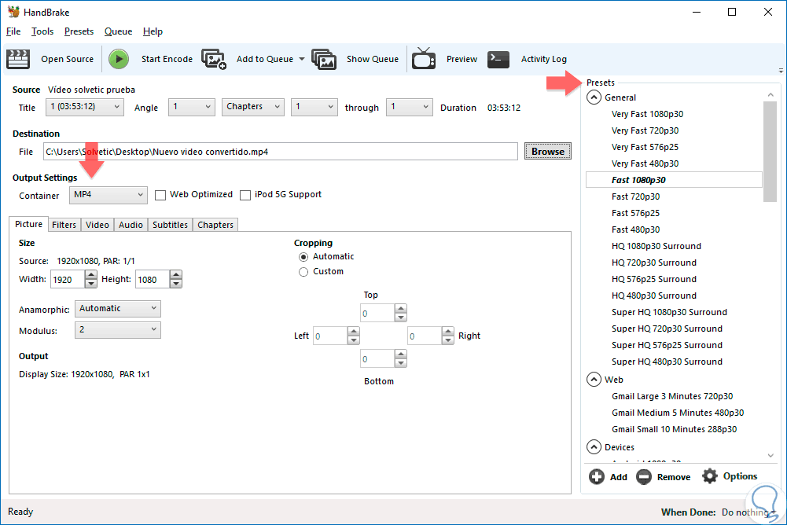The width and height of the screenshot is (787, 525).
Task: Select Gmail Small 10 Minutes 288p30 preset
Action: click(674, 429)
